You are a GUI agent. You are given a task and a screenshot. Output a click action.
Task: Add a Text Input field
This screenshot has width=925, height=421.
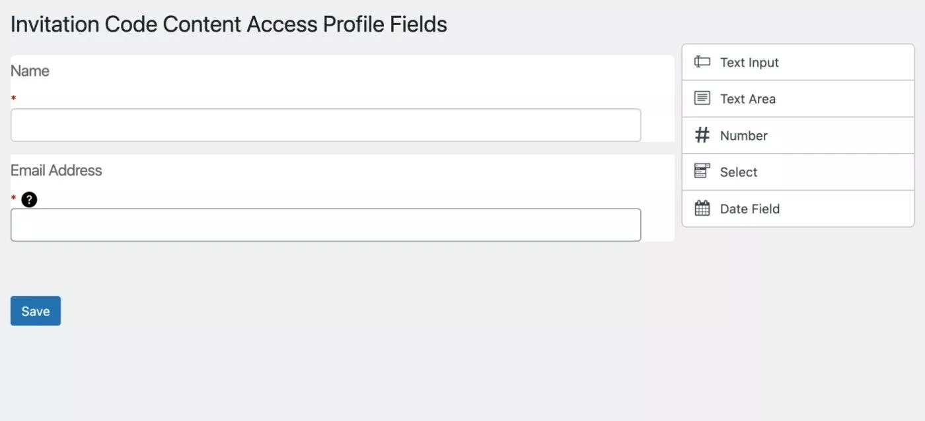[797, 62]
